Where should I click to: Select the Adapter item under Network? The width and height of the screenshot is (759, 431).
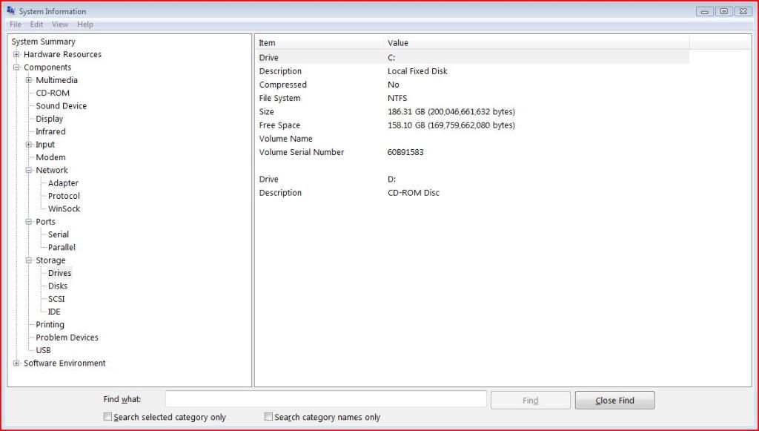coord(63,183)
